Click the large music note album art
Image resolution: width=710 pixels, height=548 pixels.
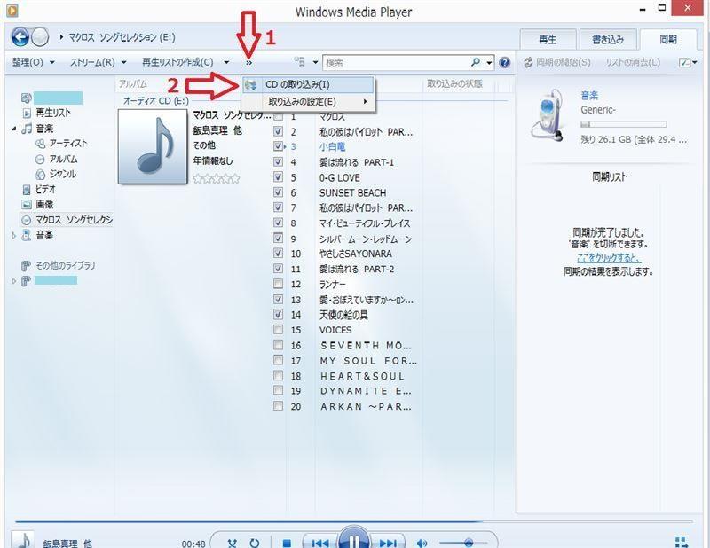point(153,146)
